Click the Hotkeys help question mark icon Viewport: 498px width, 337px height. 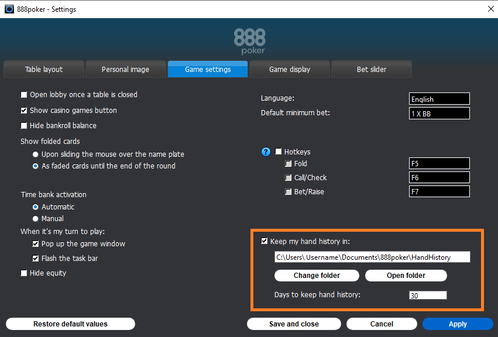[266, 152]
